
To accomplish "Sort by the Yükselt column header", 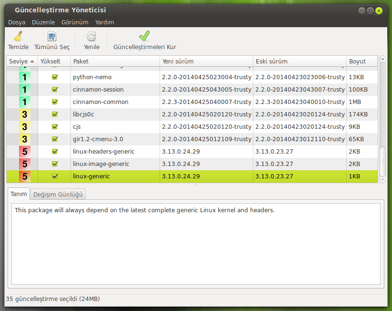I will point(54,62).
